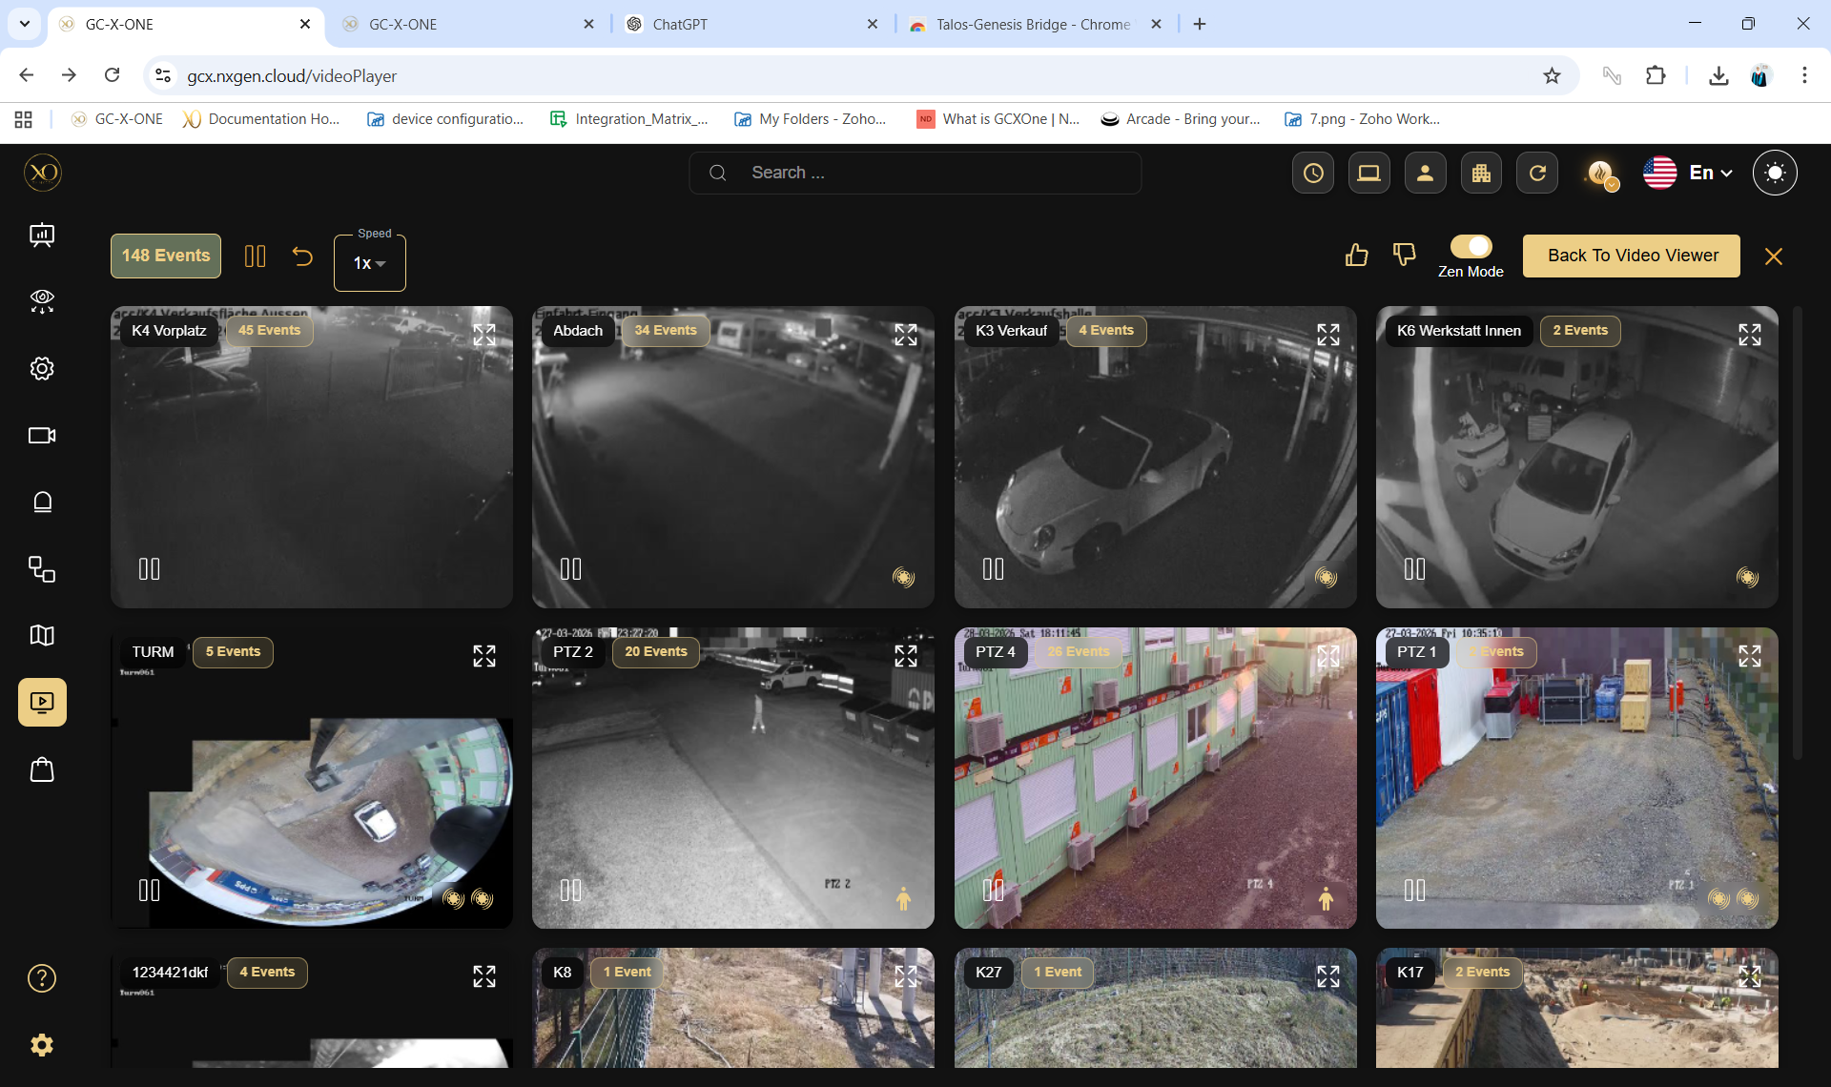This screenshot has width=1831, height=1087.
Task: Pause the PTZ 1 video
Action: (x=1415, y=891)
